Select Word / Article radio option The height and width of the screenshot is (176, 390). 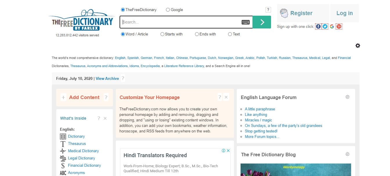pos(123,34)
